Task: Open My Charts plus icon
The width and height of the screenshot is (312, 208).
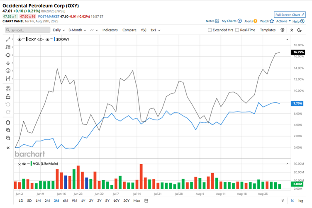Action: click(240, 21)
